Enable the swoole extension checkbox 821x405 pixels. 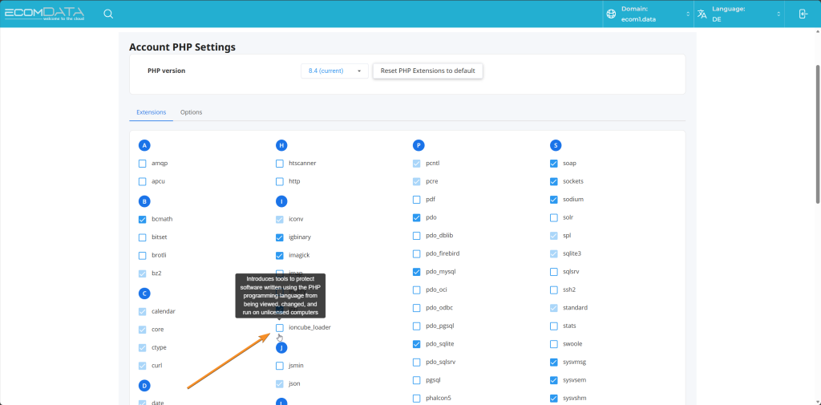554,344
